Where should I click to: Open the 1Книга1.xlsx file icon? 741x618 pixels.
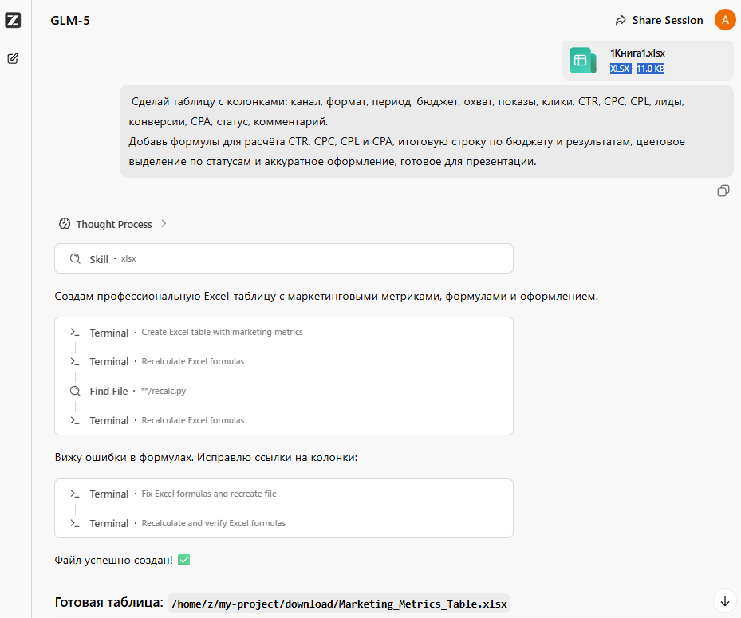click(583, 61)
